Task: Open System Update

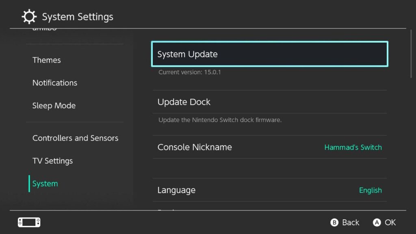Action: click(269, 54)
